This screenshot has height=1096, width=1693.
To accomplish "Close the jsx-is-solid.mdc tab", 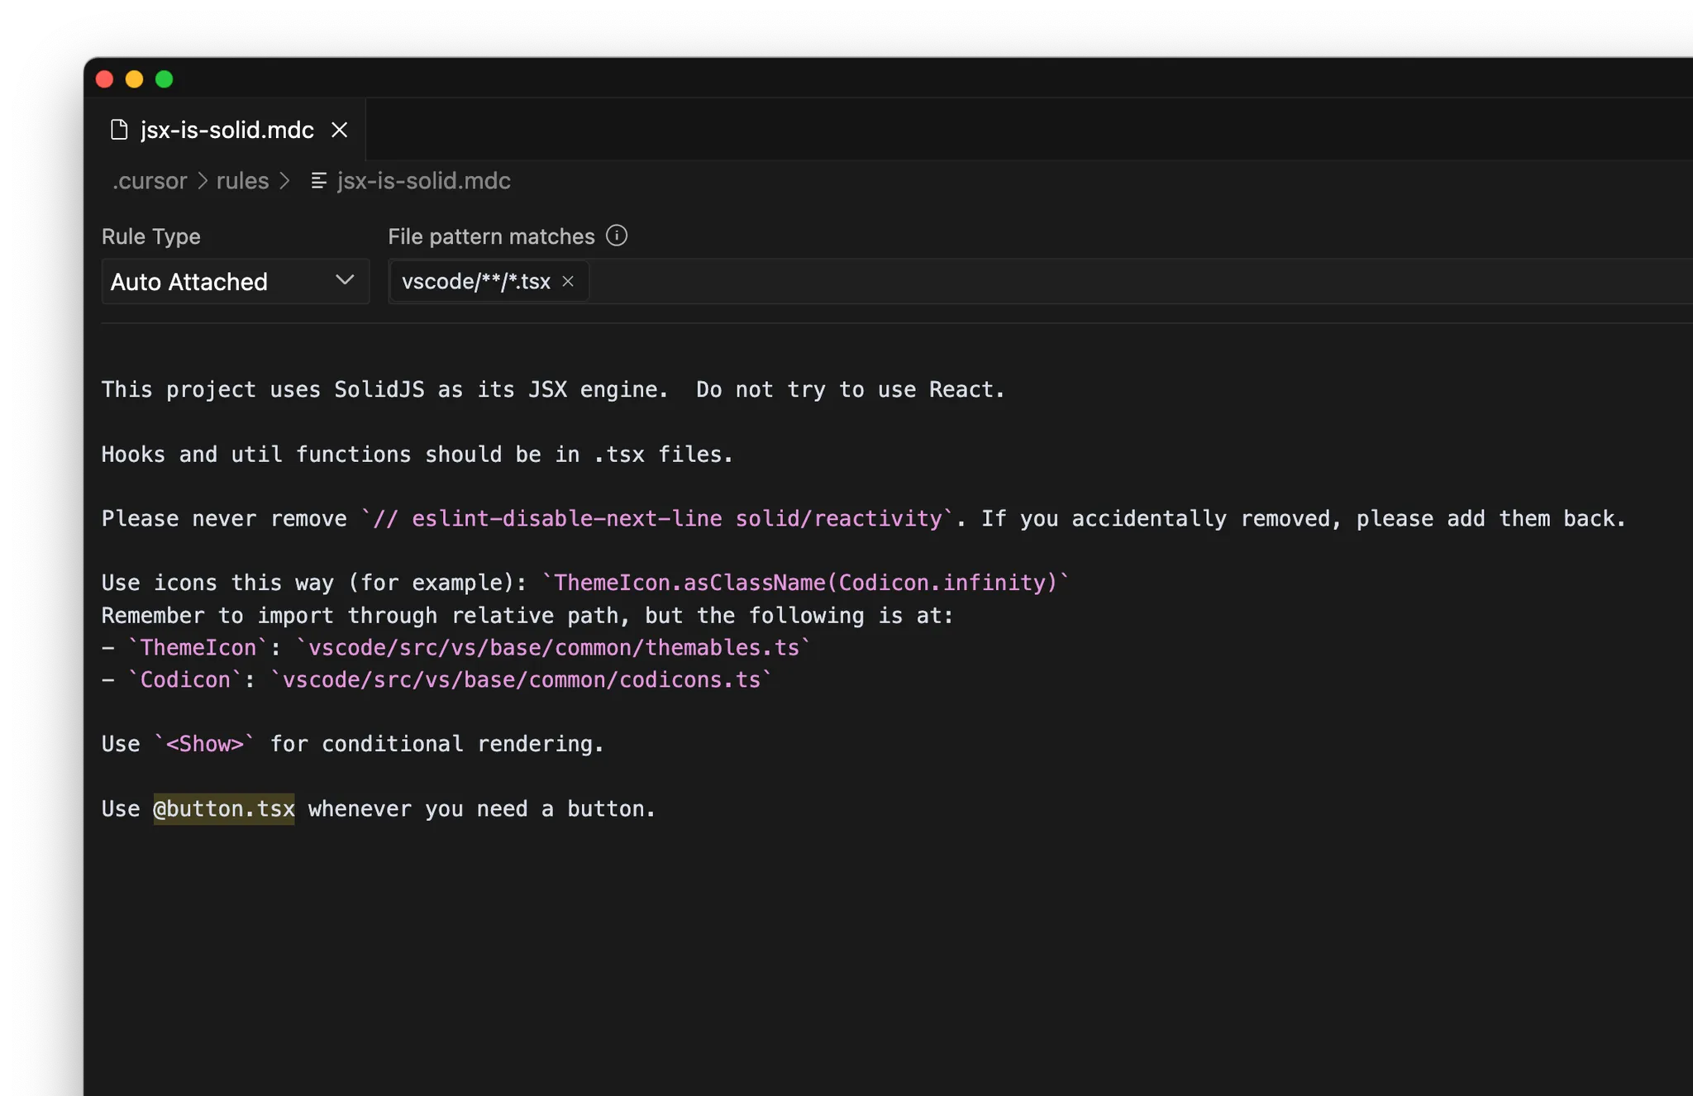I will pos(339,130).
